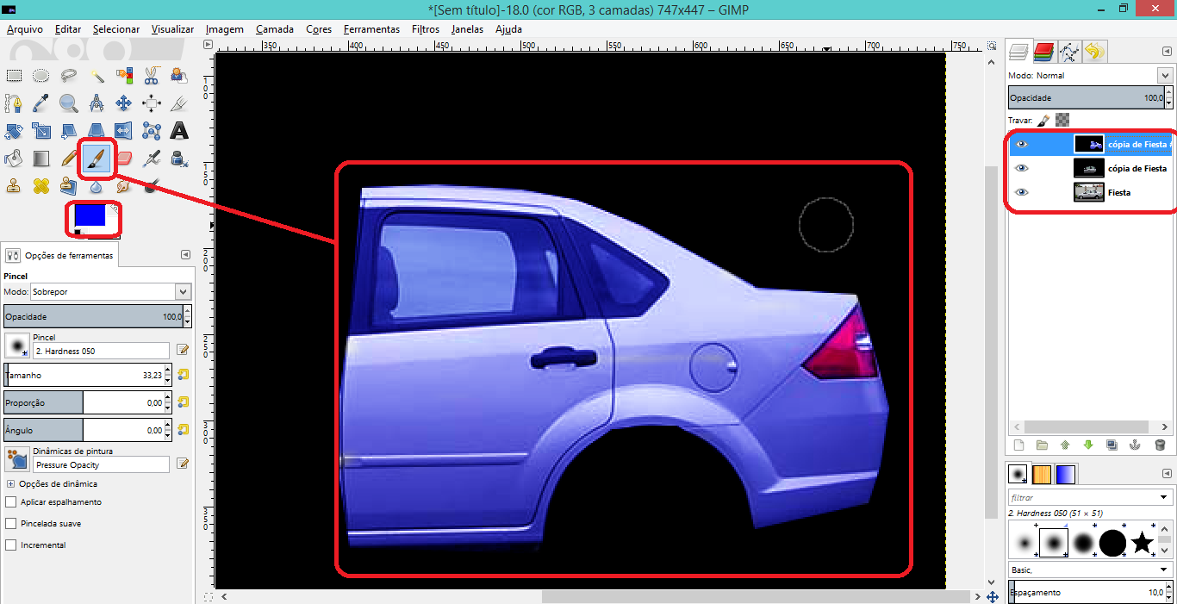Pick the Fuzzy Select magic wand tool

(x=97, y=76)
